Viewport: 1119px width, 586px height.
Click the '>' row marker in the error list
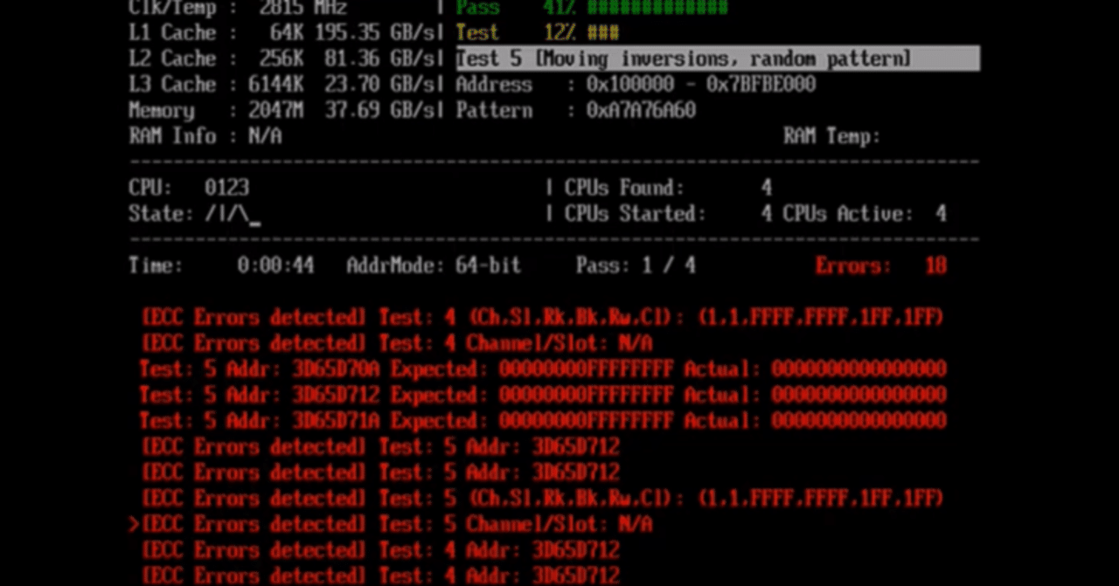click(x=134, y=524)
